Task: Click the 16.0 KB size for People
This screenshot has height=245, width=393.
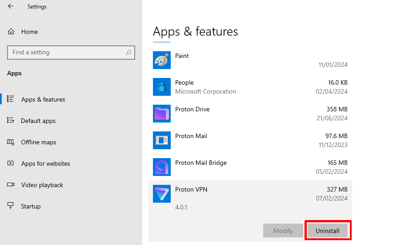Action: pos(337,82)
